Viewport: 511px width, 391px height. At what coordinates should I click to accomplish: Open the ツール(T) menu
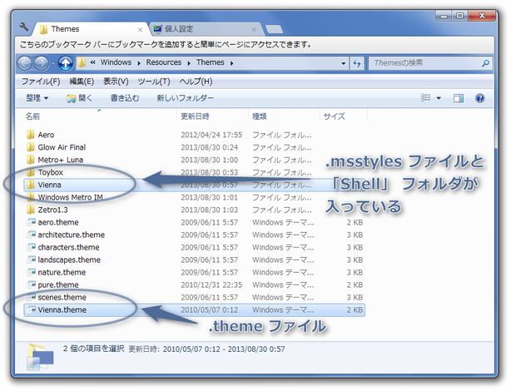[x=154, y=82]
